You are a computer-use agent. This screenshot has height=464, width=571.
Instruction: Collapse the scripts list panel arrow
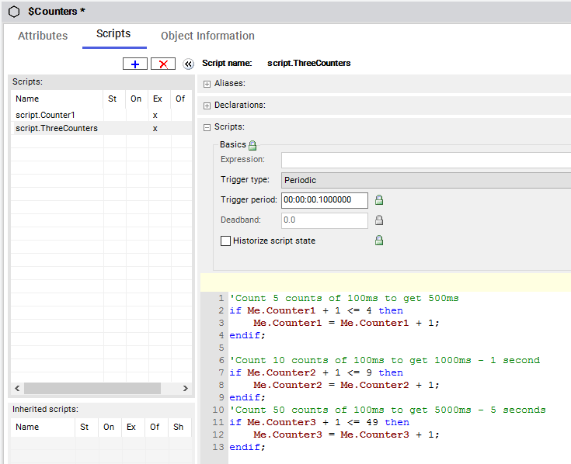point(188,64)
